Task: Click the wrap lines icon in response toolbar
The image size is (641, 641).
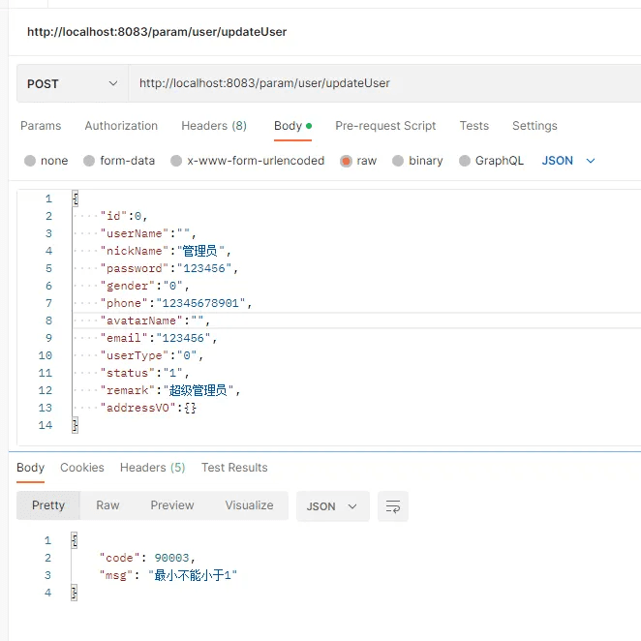Action: [393, 506]
